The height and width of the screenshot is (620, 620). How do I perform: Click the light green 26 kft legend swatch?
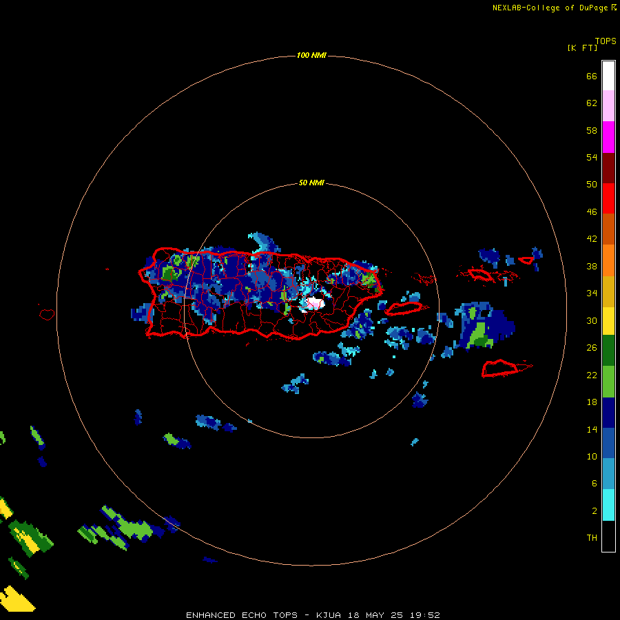(608, 382)
